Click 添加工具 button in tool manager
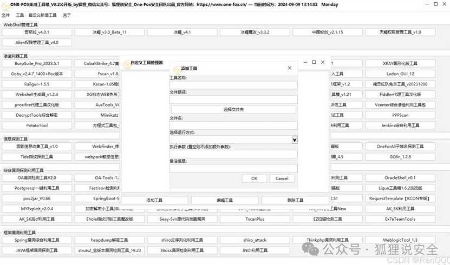Viewport: 450px width, 265px height. 154,200
